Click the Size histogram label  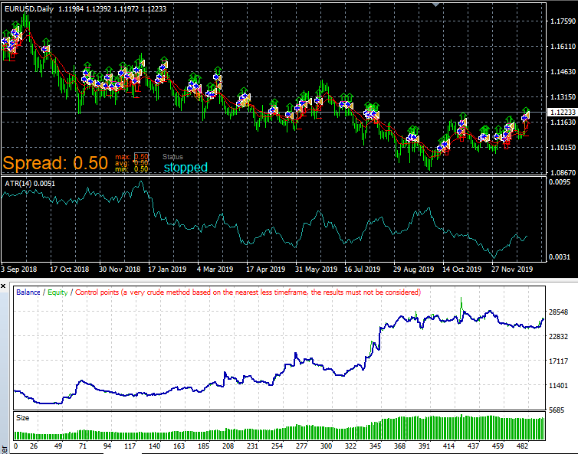tap(22, 418)
